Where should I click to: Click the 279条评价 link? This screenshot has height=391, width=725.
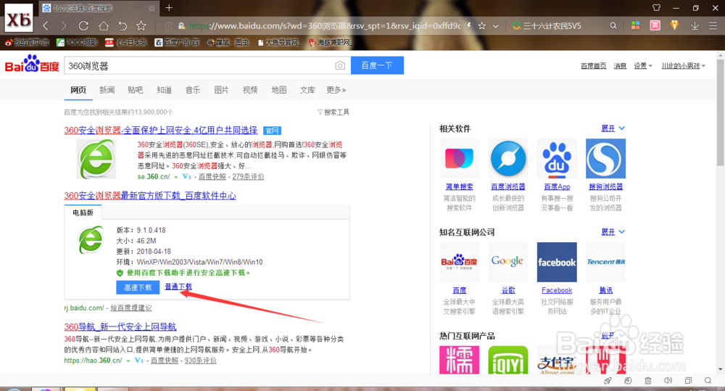tap(248, 177)
